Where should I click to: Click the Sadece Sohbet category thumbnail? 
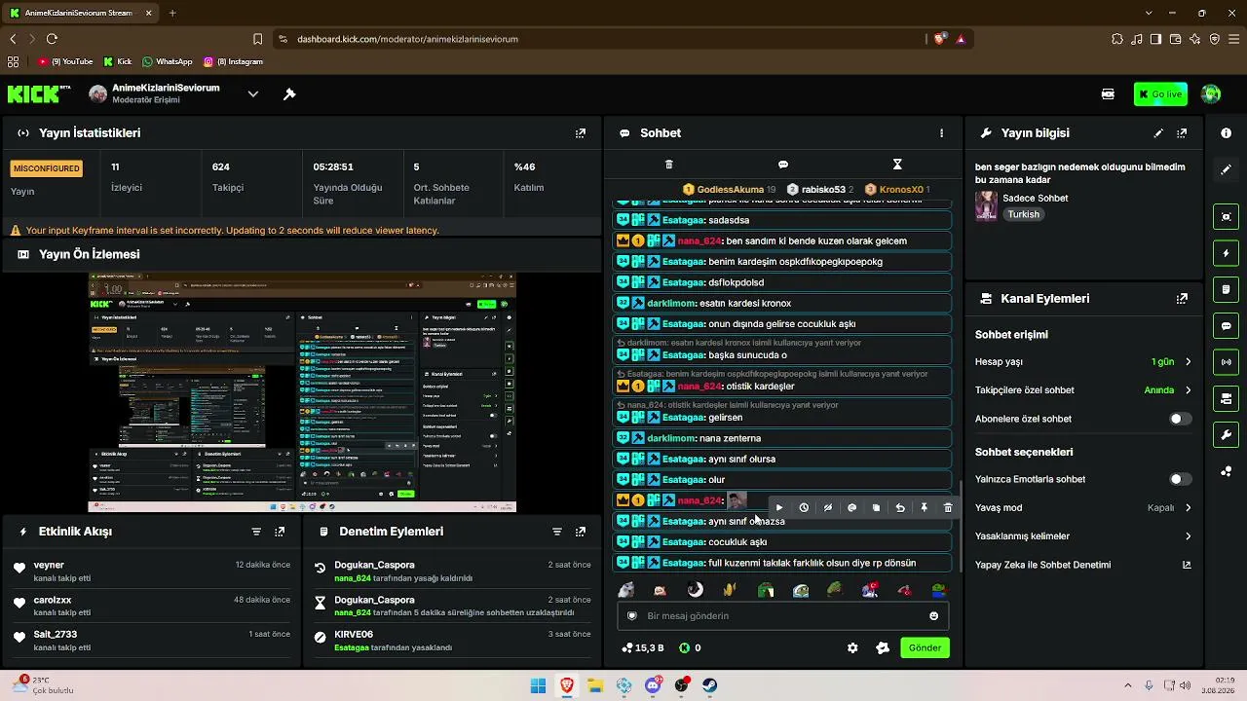click(986, 205)
